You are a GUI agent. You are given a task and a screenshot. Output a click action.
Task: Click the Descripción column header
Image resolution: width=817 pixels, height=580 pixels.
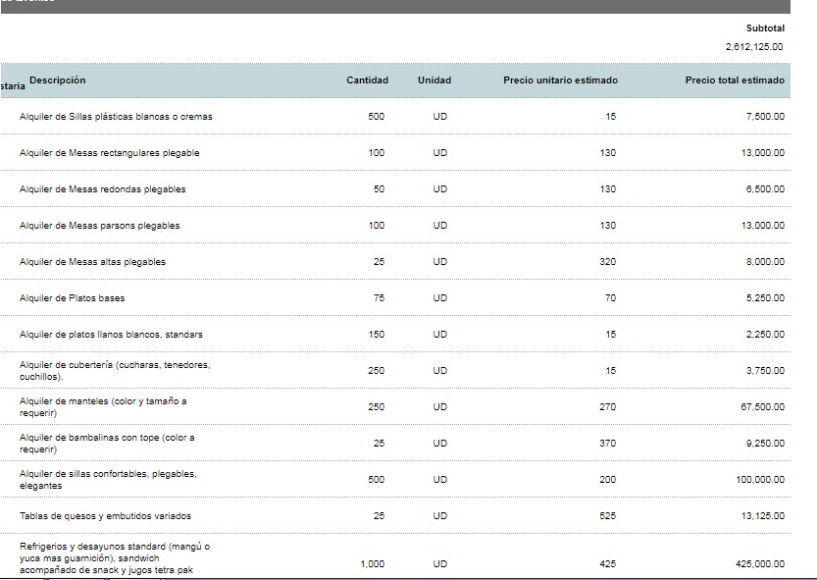click(x=58, y=79)
